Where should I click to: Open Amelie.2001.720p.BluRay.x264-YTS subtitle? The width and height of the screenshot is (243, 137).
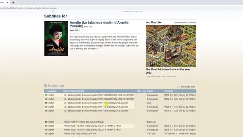pyautogui.click(x=80, y=134)
